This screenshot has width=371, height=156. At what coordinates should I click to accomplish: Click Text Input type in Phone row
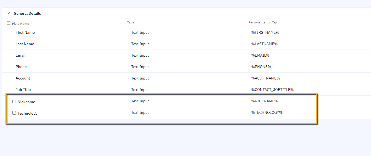(x=140, y=67)
